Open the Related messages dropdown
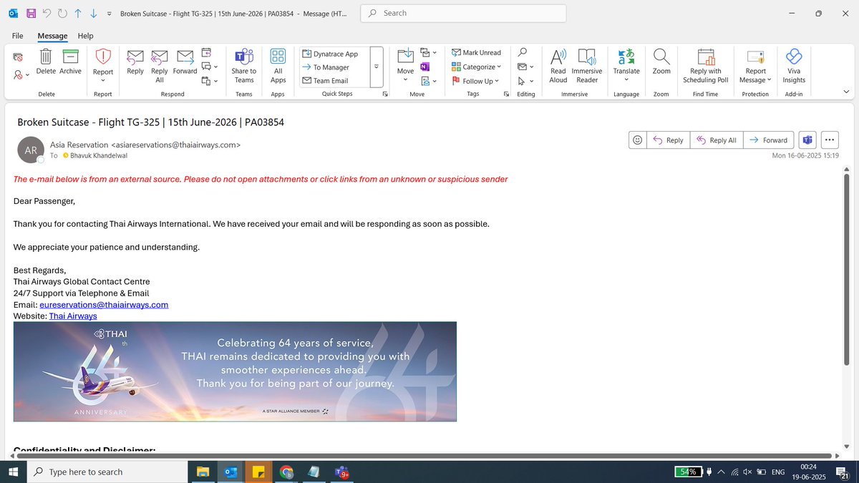This screenshot has width=859, height=483. pyautogui.click(x=525, y=67)
